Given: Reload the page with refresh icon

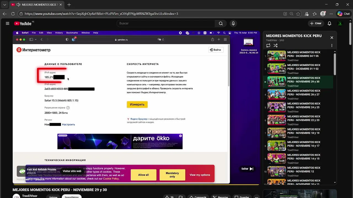Looking at the screenshot, I should click(x=13, y=14).
